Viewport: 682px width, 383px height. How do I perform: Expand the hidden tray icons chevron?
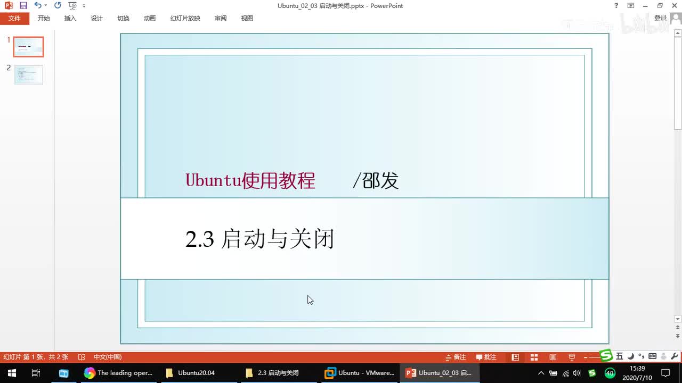pos(541,373)
